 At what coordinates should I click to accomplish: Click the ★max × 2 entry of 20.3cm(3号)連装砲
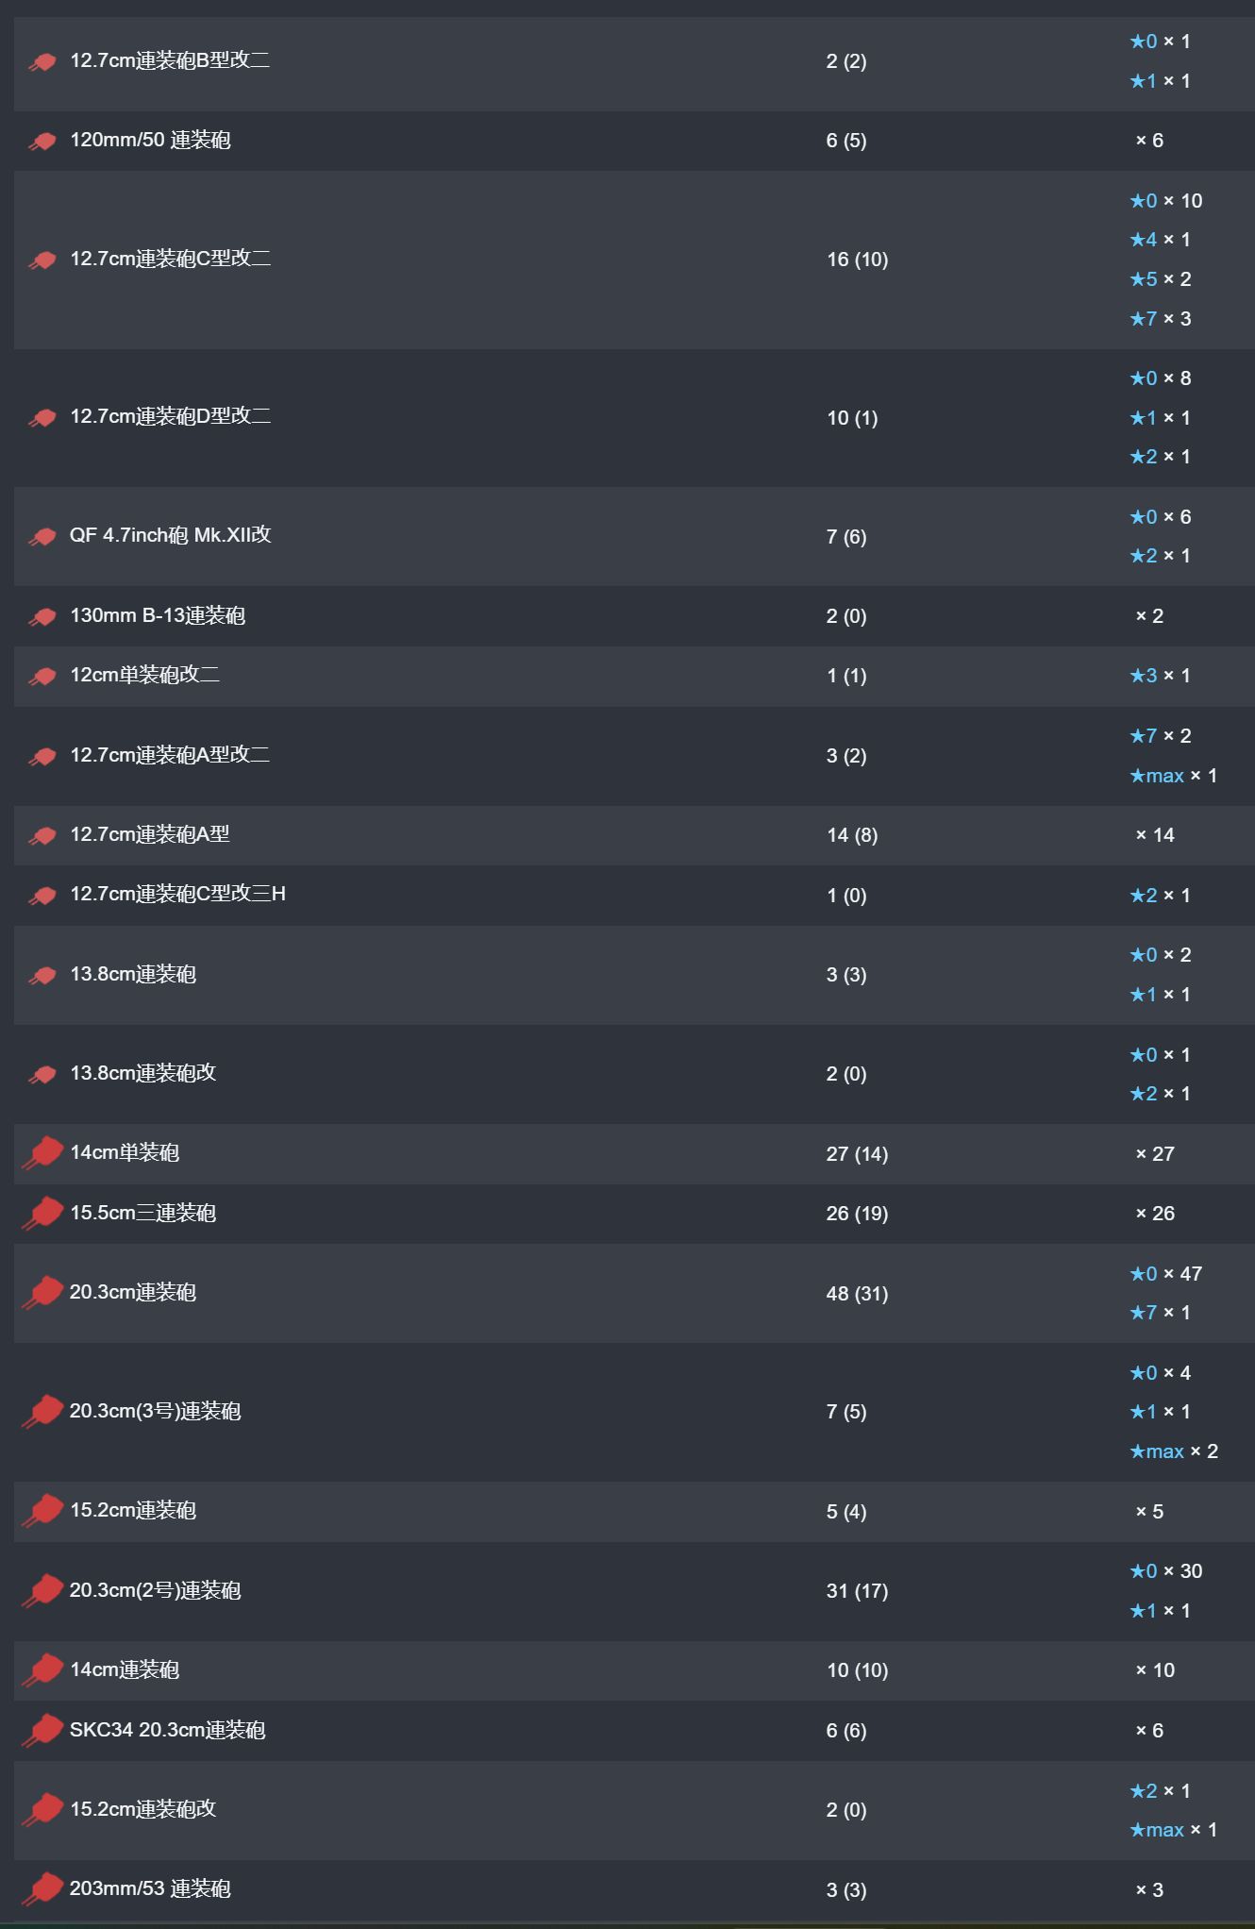point(1174,1451)
